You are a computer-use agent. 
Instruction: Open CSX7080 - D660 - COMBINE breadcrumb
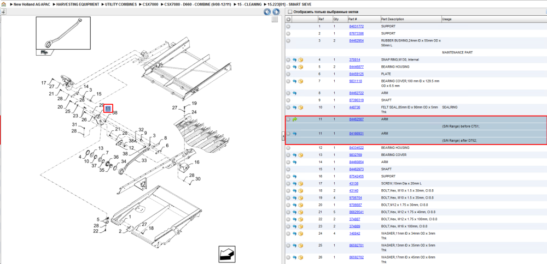198,4
